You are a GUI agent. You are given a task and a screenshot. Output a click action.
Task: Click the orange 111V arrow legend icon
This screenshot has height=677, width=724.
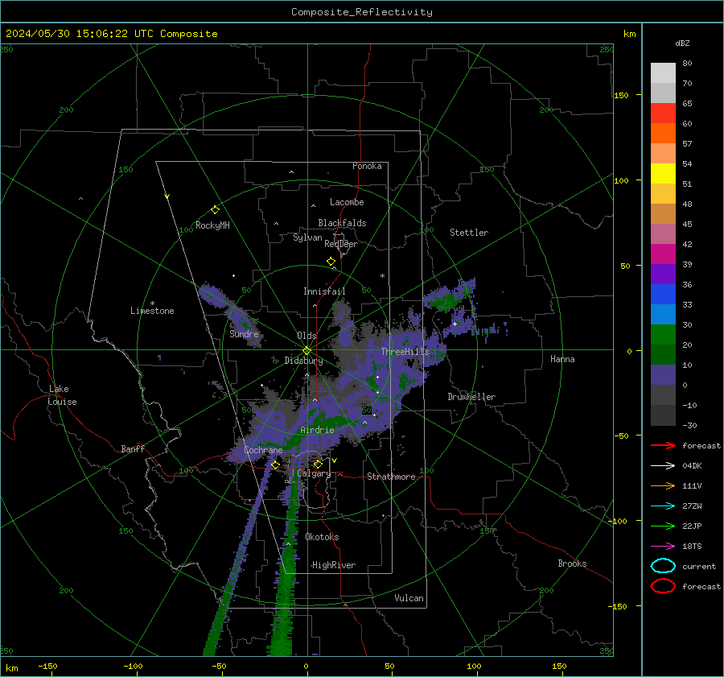coord(663,485)
